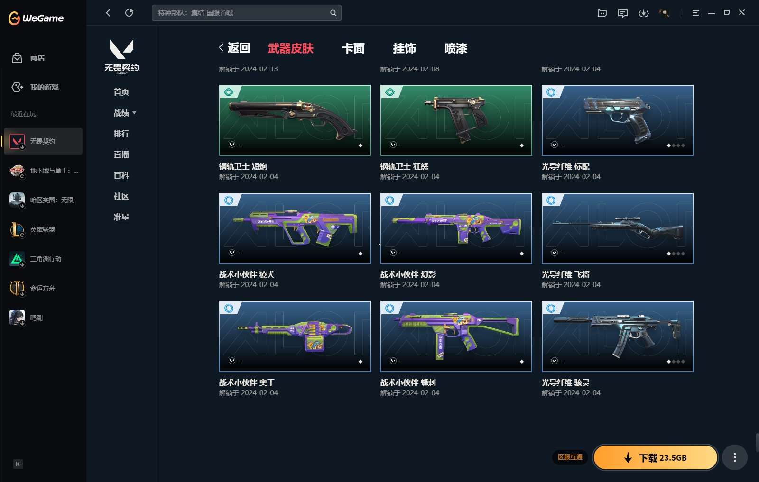
Task: Switch to the 卡面 tab
Action: click(353, 48)
